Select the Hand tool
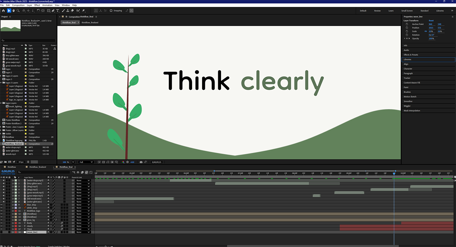456x247 pixels. (13, 11)
